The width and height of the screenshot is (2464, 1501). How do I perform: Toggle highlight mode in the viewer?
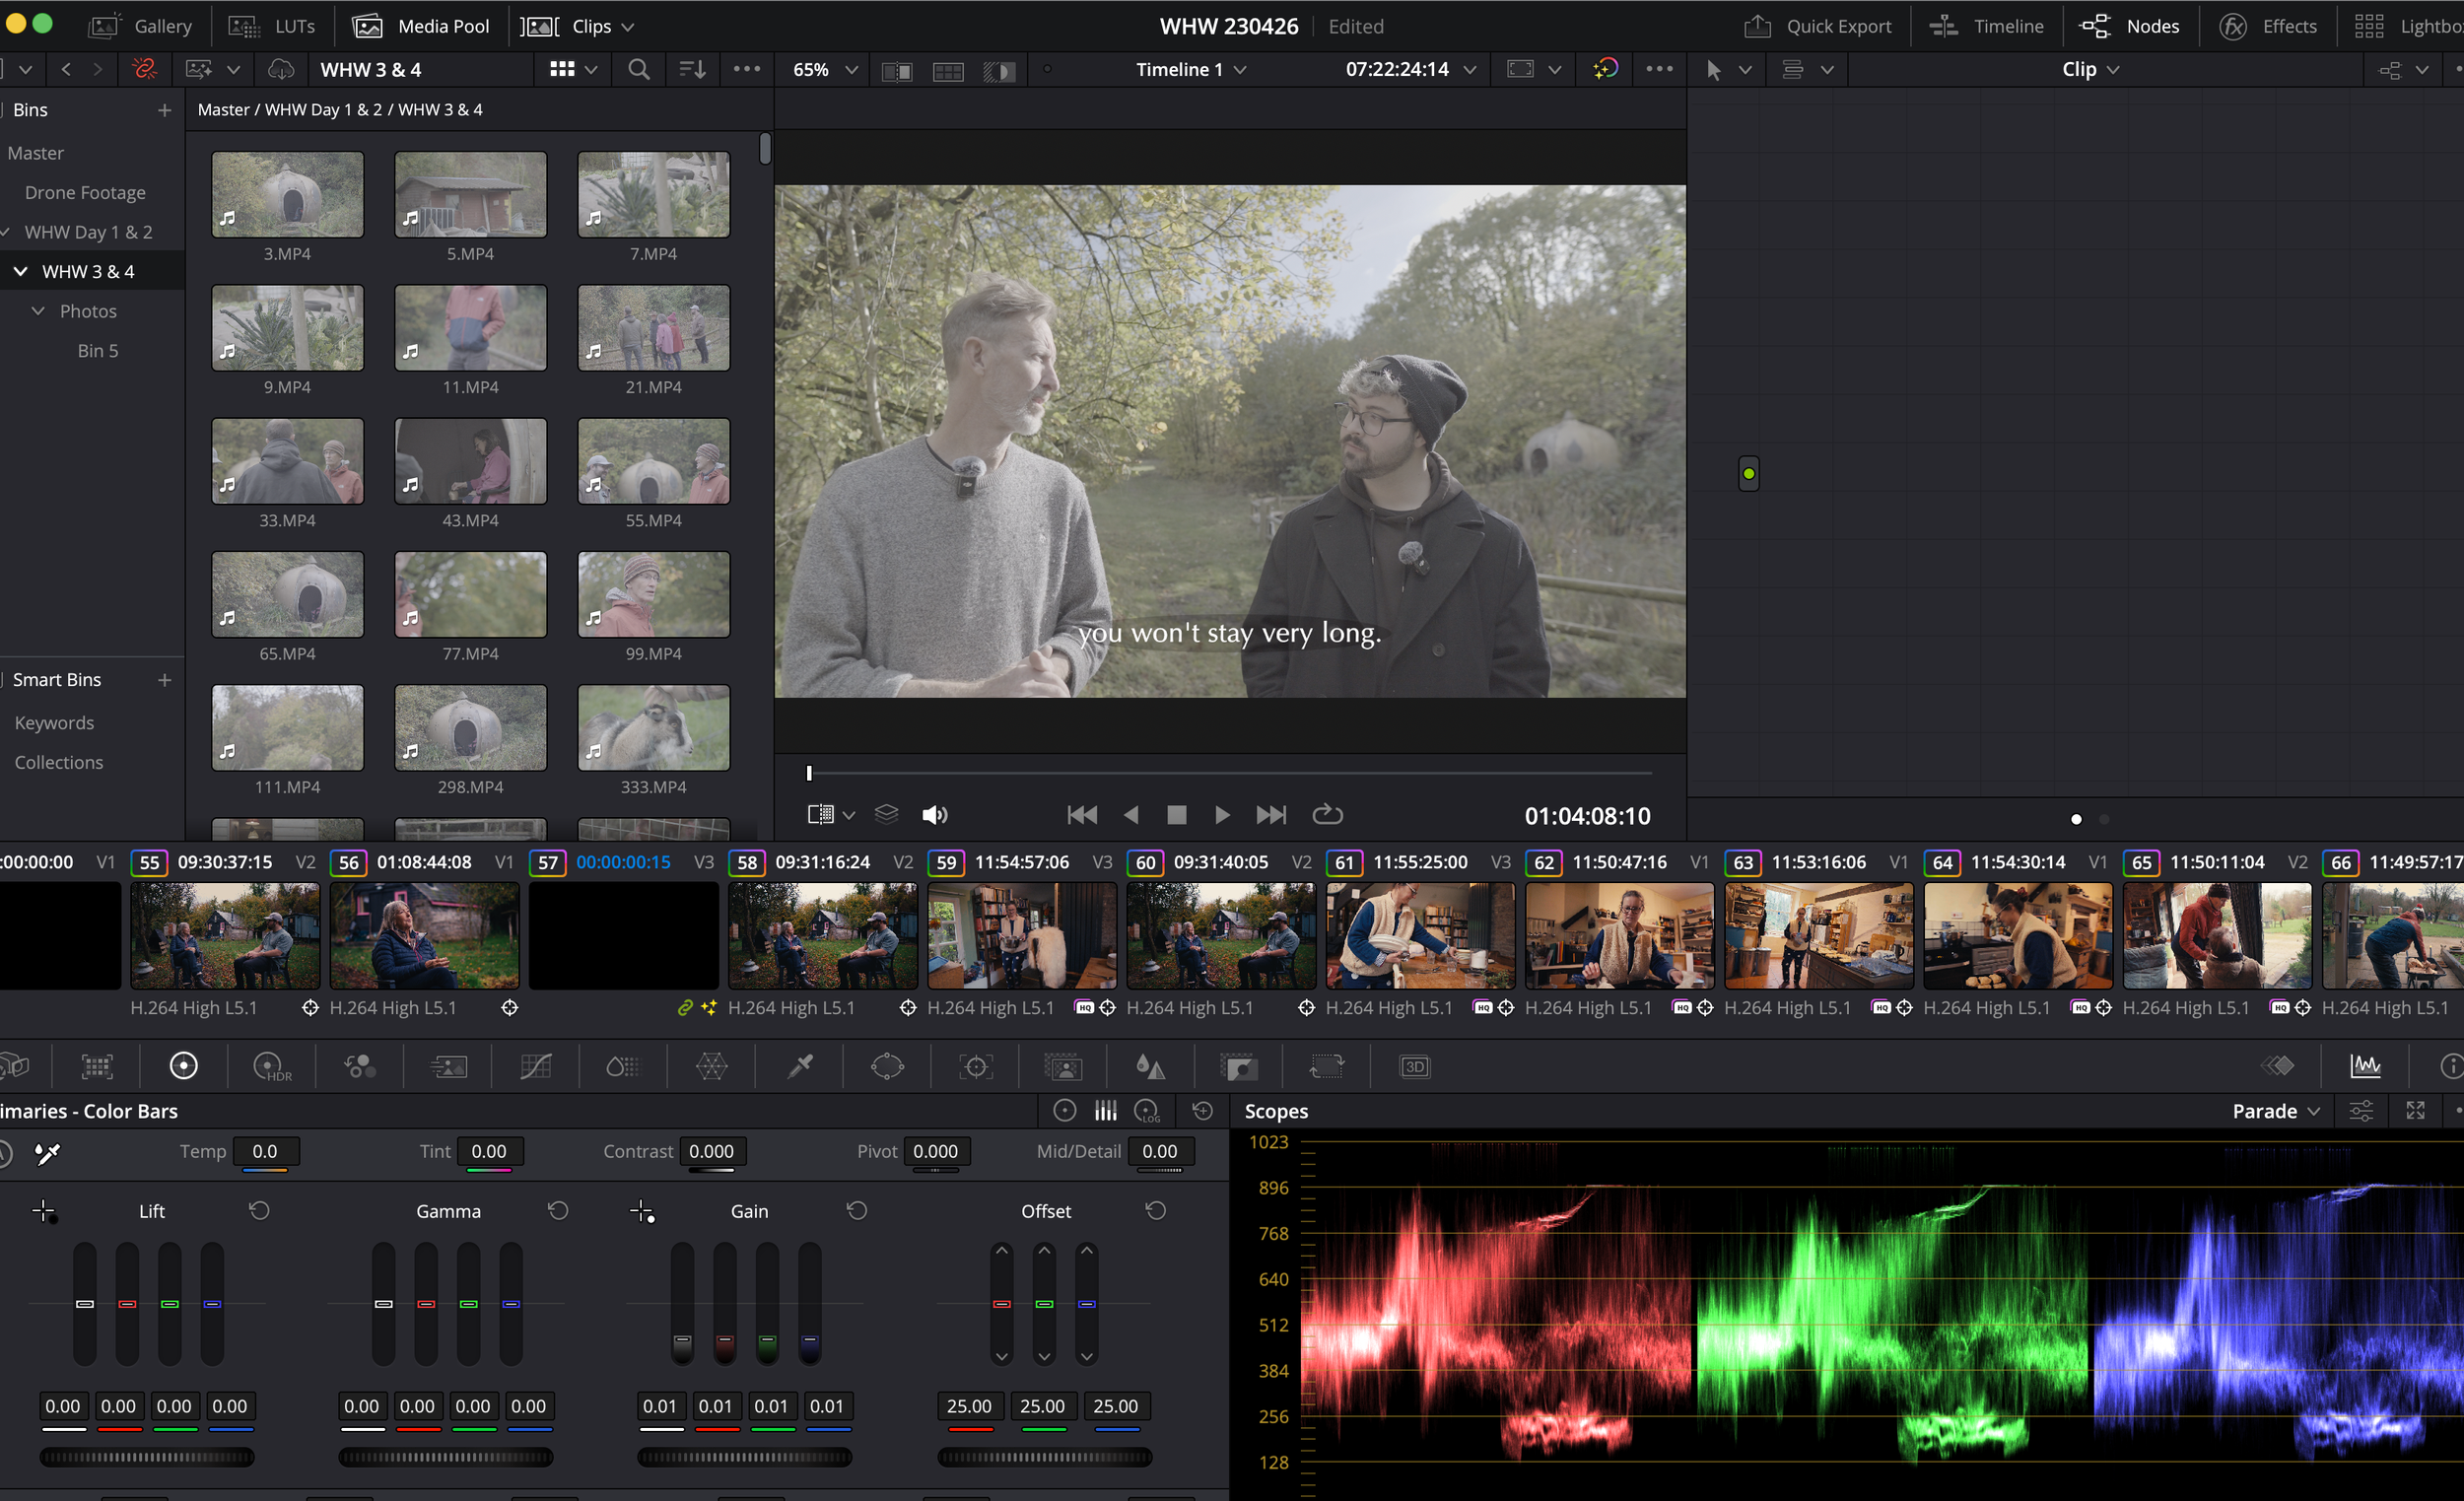[x=999, y=71]
